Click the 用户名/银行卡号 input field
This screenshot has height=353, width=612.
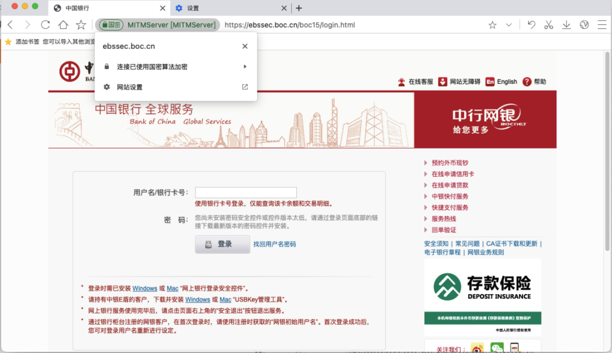pyautogui.click(x=246, y=192)
